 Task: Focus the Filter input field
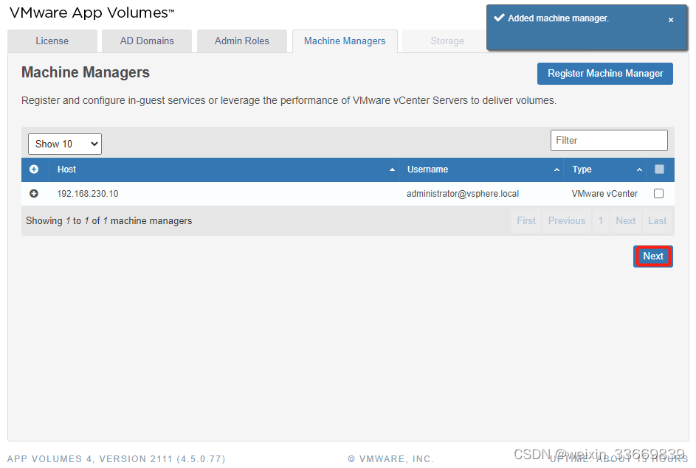point(609,141)
